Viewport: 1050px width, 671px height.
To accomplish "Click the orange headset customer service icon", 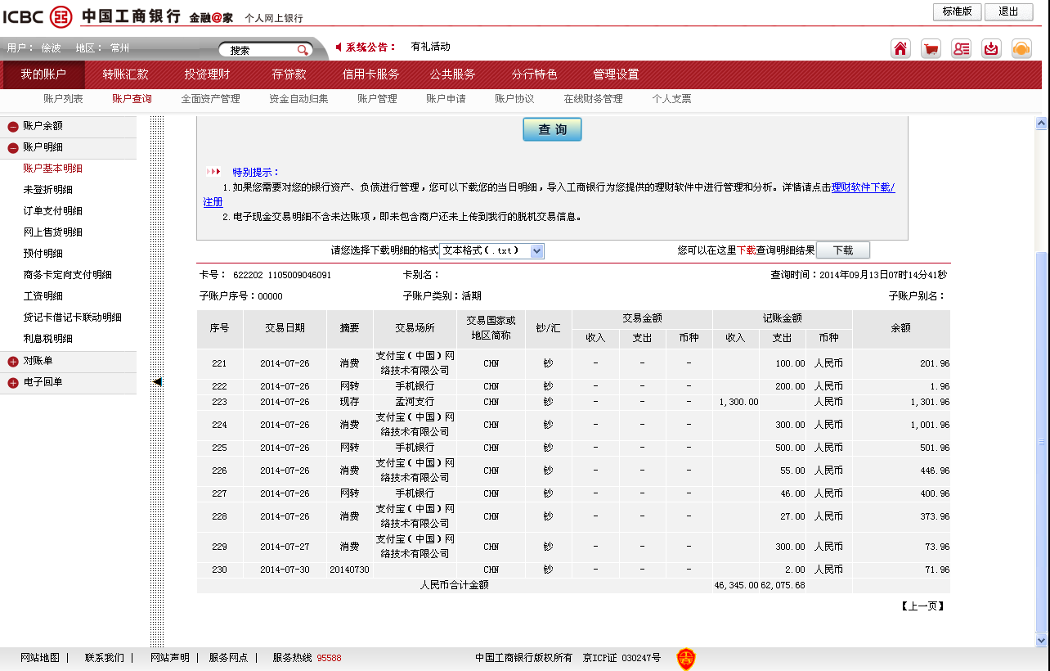I will 1021,48.
